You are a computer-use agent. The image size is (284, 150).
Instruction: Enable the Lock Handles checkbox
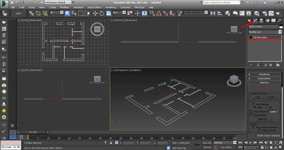(254, 104)
